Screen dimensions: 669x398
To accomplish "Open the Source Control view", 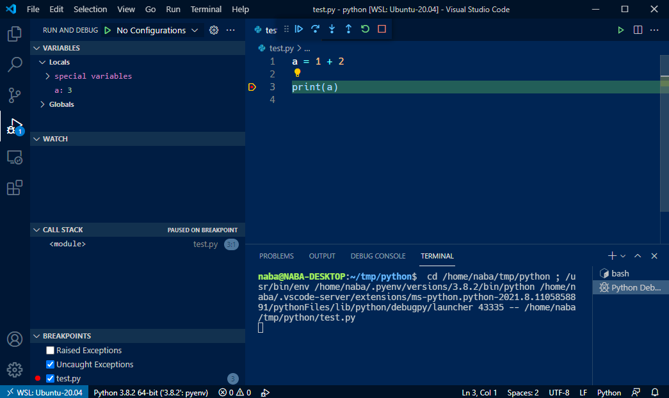I will [14, 95].
